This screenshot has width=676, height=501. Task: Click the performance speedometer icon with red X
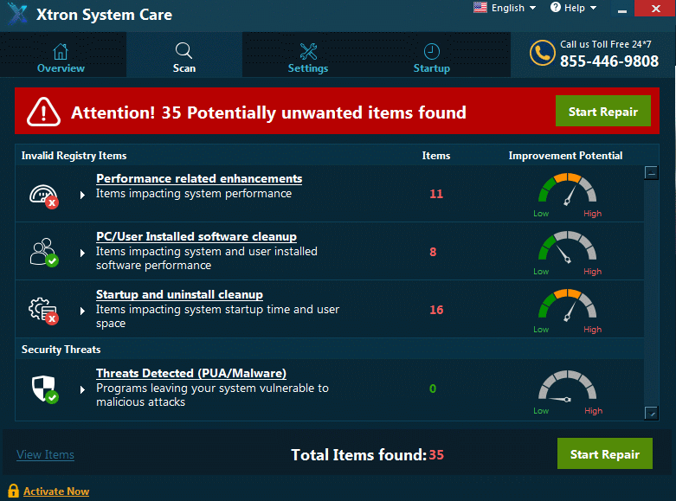pyautogui.click(x=43, y=195)
